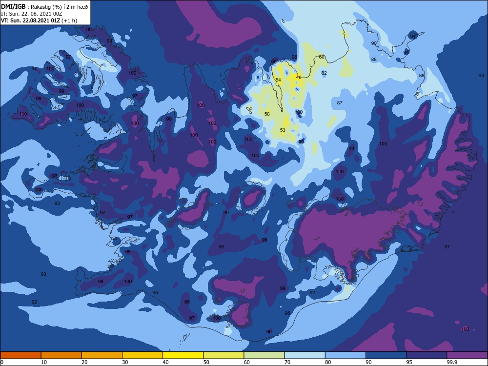Click the map humidity value '53'
The height and width of the screenshot is (366, 488).
click(x=283, y=130)
